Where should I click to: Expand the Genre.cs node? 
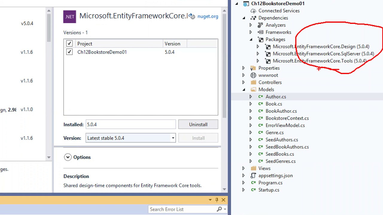pos(251,133)
